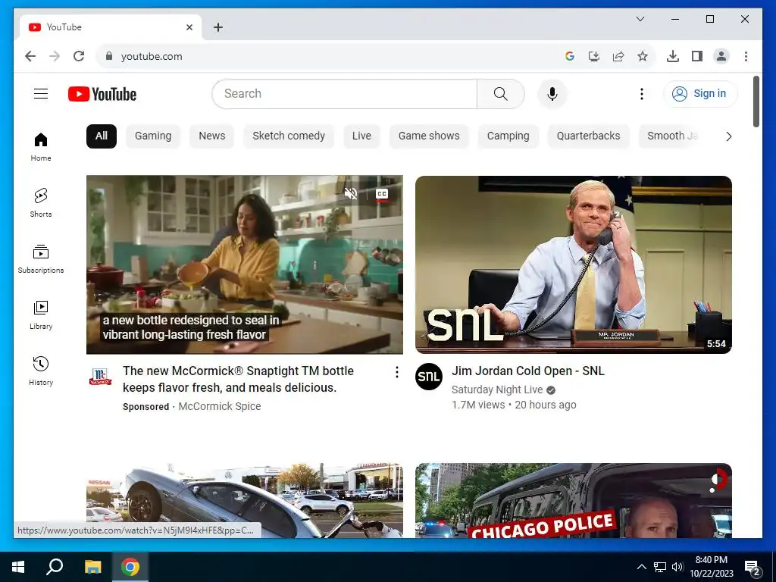776x582 pixels.
Task: Share this page via address bar icon
Action: (x=618, y=56)
